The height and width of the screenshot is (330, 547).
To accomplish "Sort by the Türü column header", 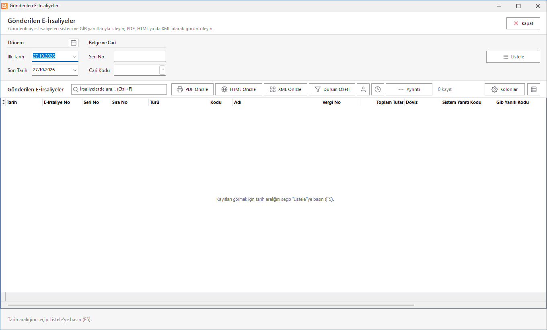I will [x=179, y=102].
